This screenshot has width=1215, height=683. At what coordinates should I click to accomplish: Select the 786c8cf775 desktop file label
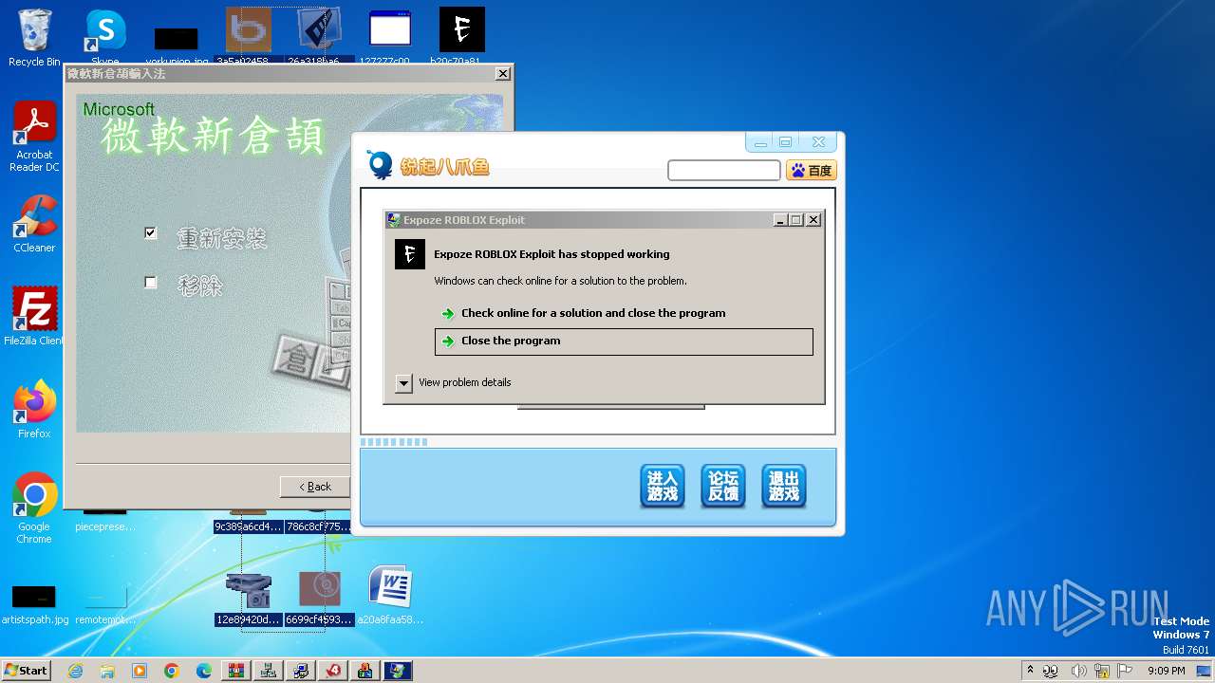coord(318,526)
